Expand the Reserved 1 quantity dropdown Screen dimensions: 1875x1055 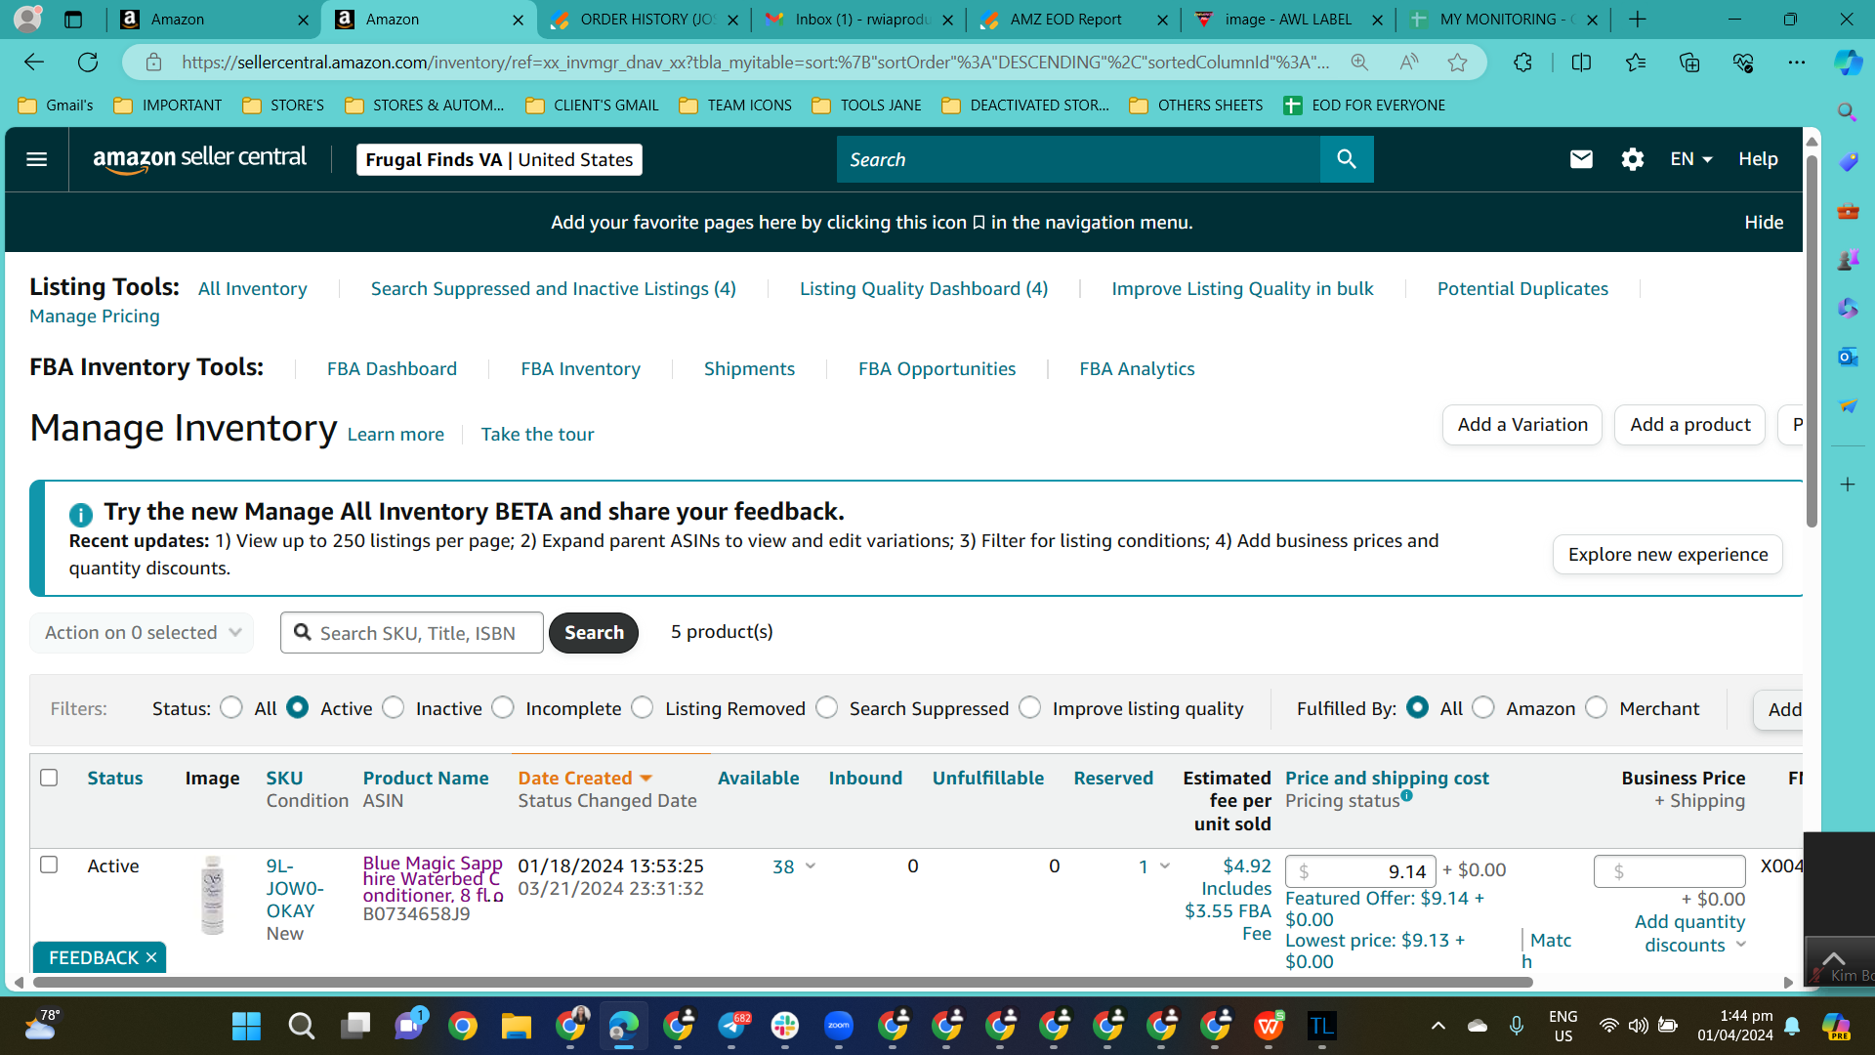click(1165, 866)
